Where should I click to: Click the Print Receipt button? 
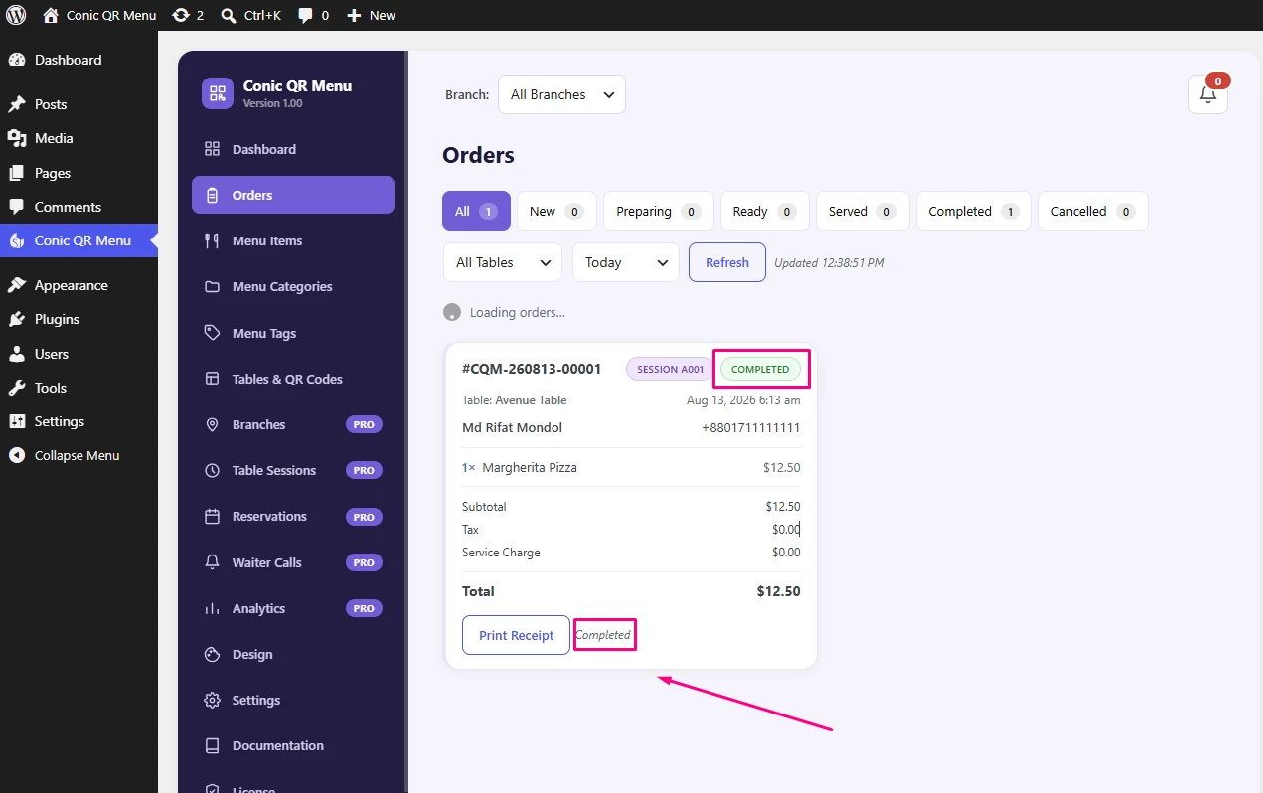[516, 635]
